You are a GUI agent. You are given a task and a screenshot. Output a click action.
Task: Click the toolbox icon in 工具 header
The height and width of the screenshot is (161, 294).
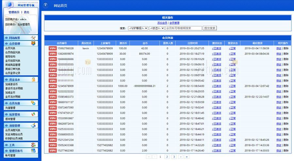(33, 145)
